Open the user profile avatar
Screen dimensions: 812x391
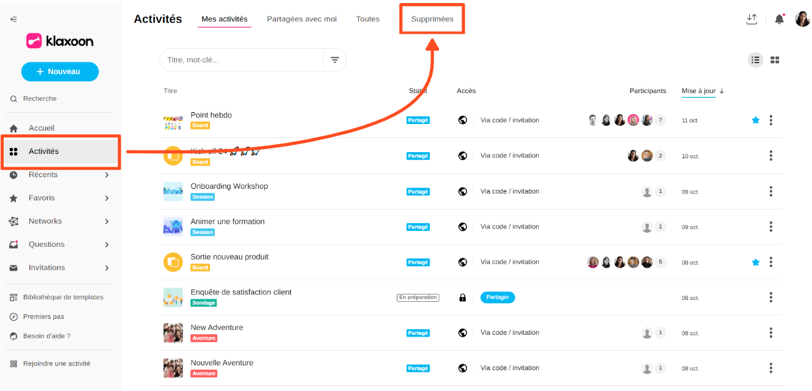pyautogui.click(x=802, y=20)
